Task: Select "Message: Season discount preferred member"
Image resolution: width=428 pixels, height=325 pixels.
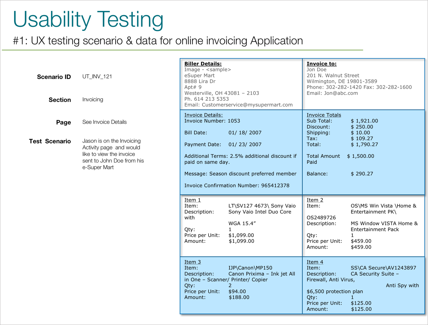Action: pos(240,174)
